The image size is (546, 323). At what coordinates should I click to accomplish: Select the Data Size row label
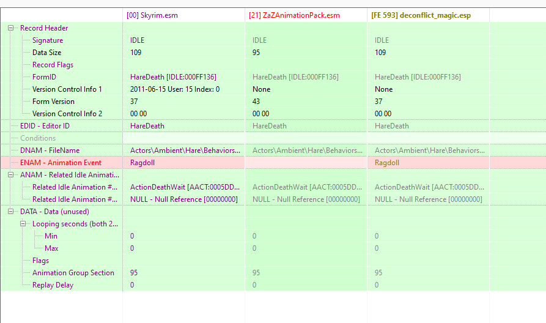tap(46, 53)
